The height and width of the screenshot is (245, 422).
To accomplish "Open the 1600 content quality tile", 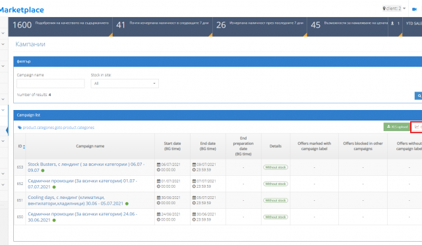I will [x=60, y=26].
